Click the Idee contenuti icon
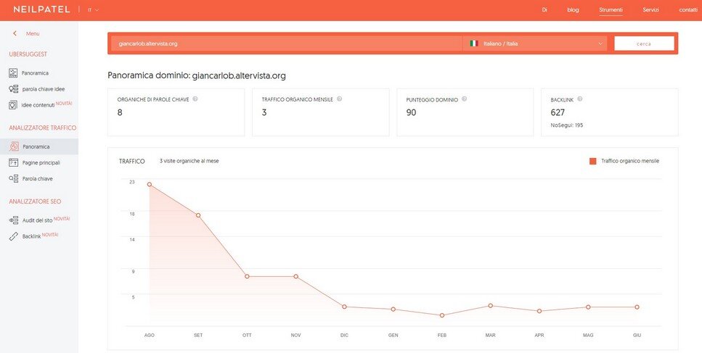Image resolution: width=702 pixels, height=353 pixels. click(13, 105)
